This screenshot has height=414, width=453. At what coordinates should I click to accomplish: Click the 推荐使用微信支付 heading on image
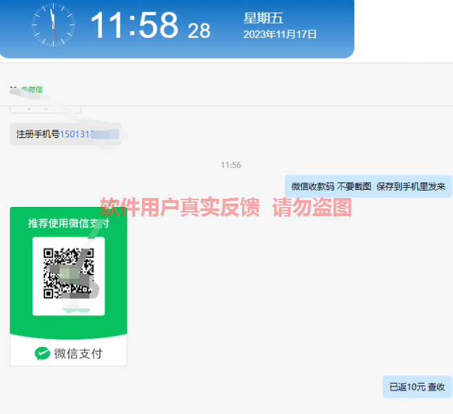coord(68,223)
